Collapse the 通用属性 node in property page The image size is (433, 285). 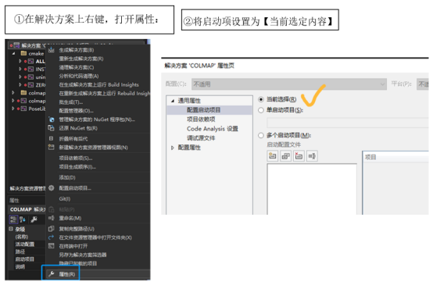pos(173,101)
